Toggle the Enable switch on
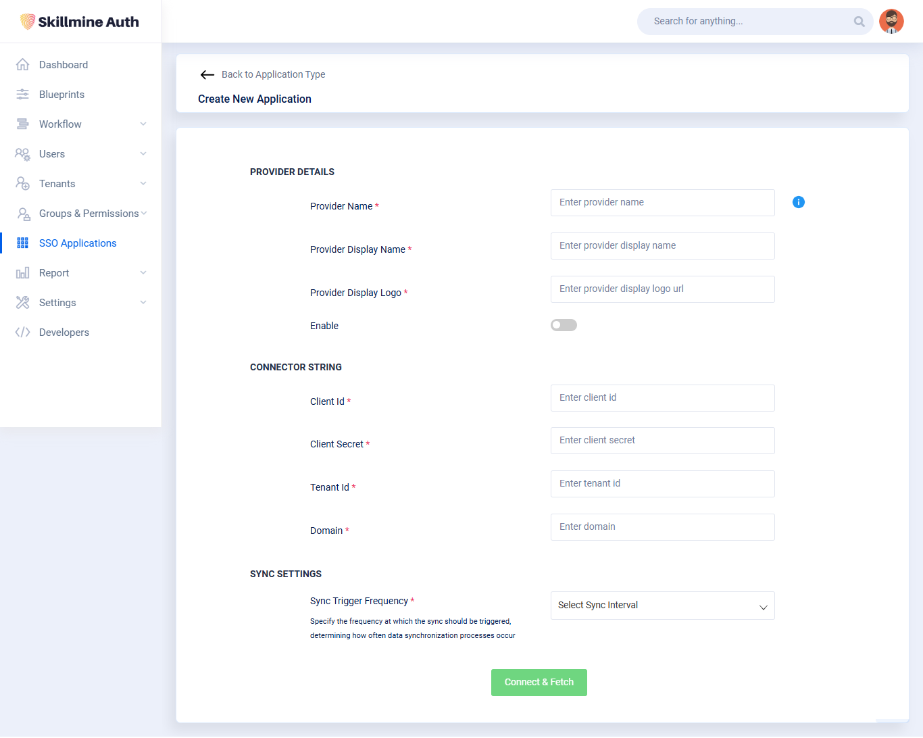 [564, 325]
